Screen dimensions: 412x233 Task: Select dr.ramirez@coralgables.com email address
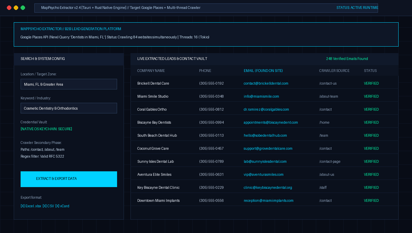(x=266, y=110)
